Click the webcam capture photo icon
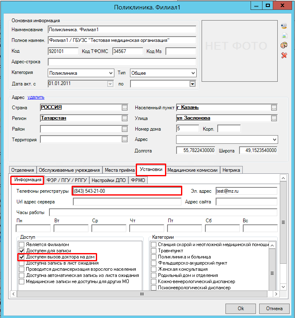The image size is (295, 318). pyautogui.click(x=284, y=25)
